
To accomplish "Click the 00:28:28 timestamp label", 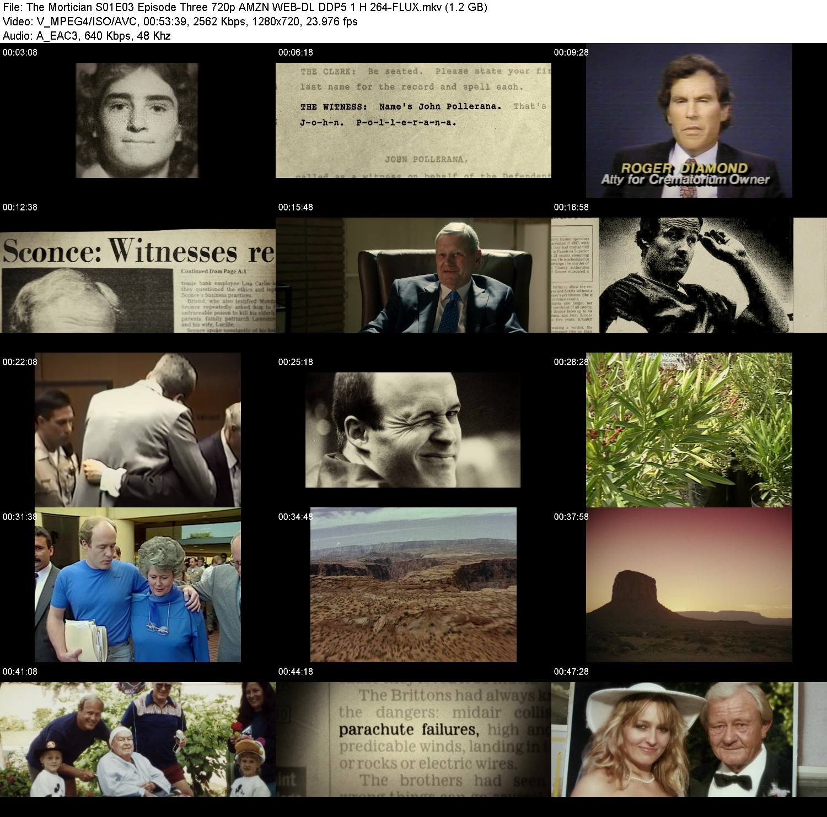I will (x=571, y=362).
